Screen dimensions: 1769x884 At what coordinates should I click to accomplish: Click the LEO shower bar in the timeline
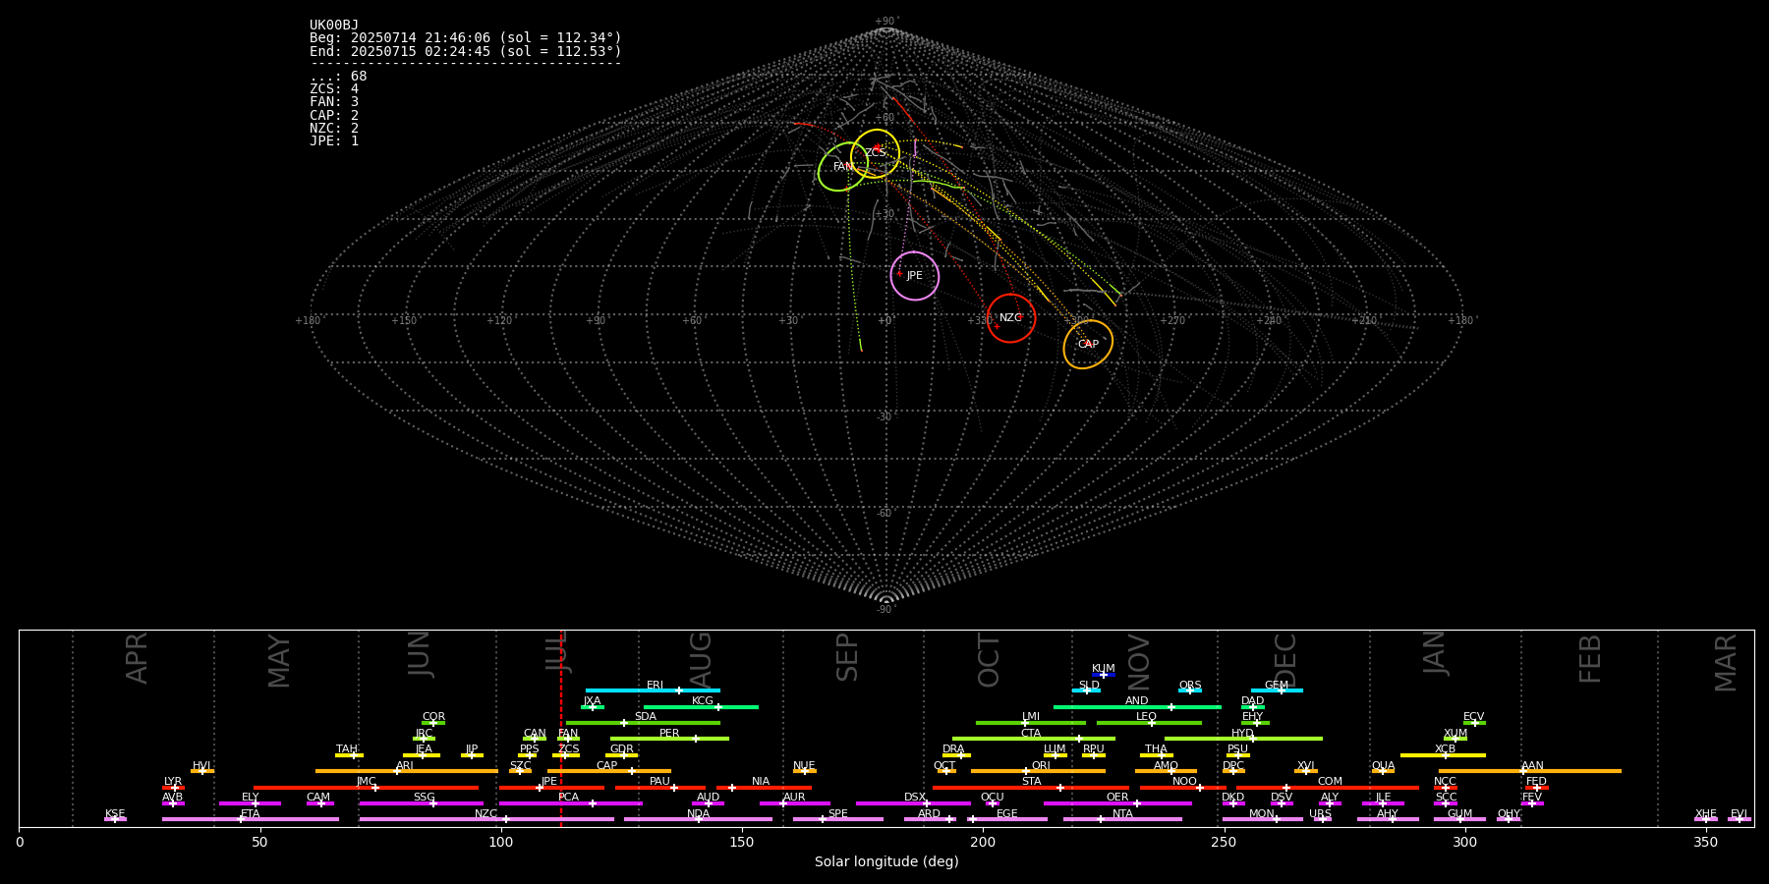1149,723
